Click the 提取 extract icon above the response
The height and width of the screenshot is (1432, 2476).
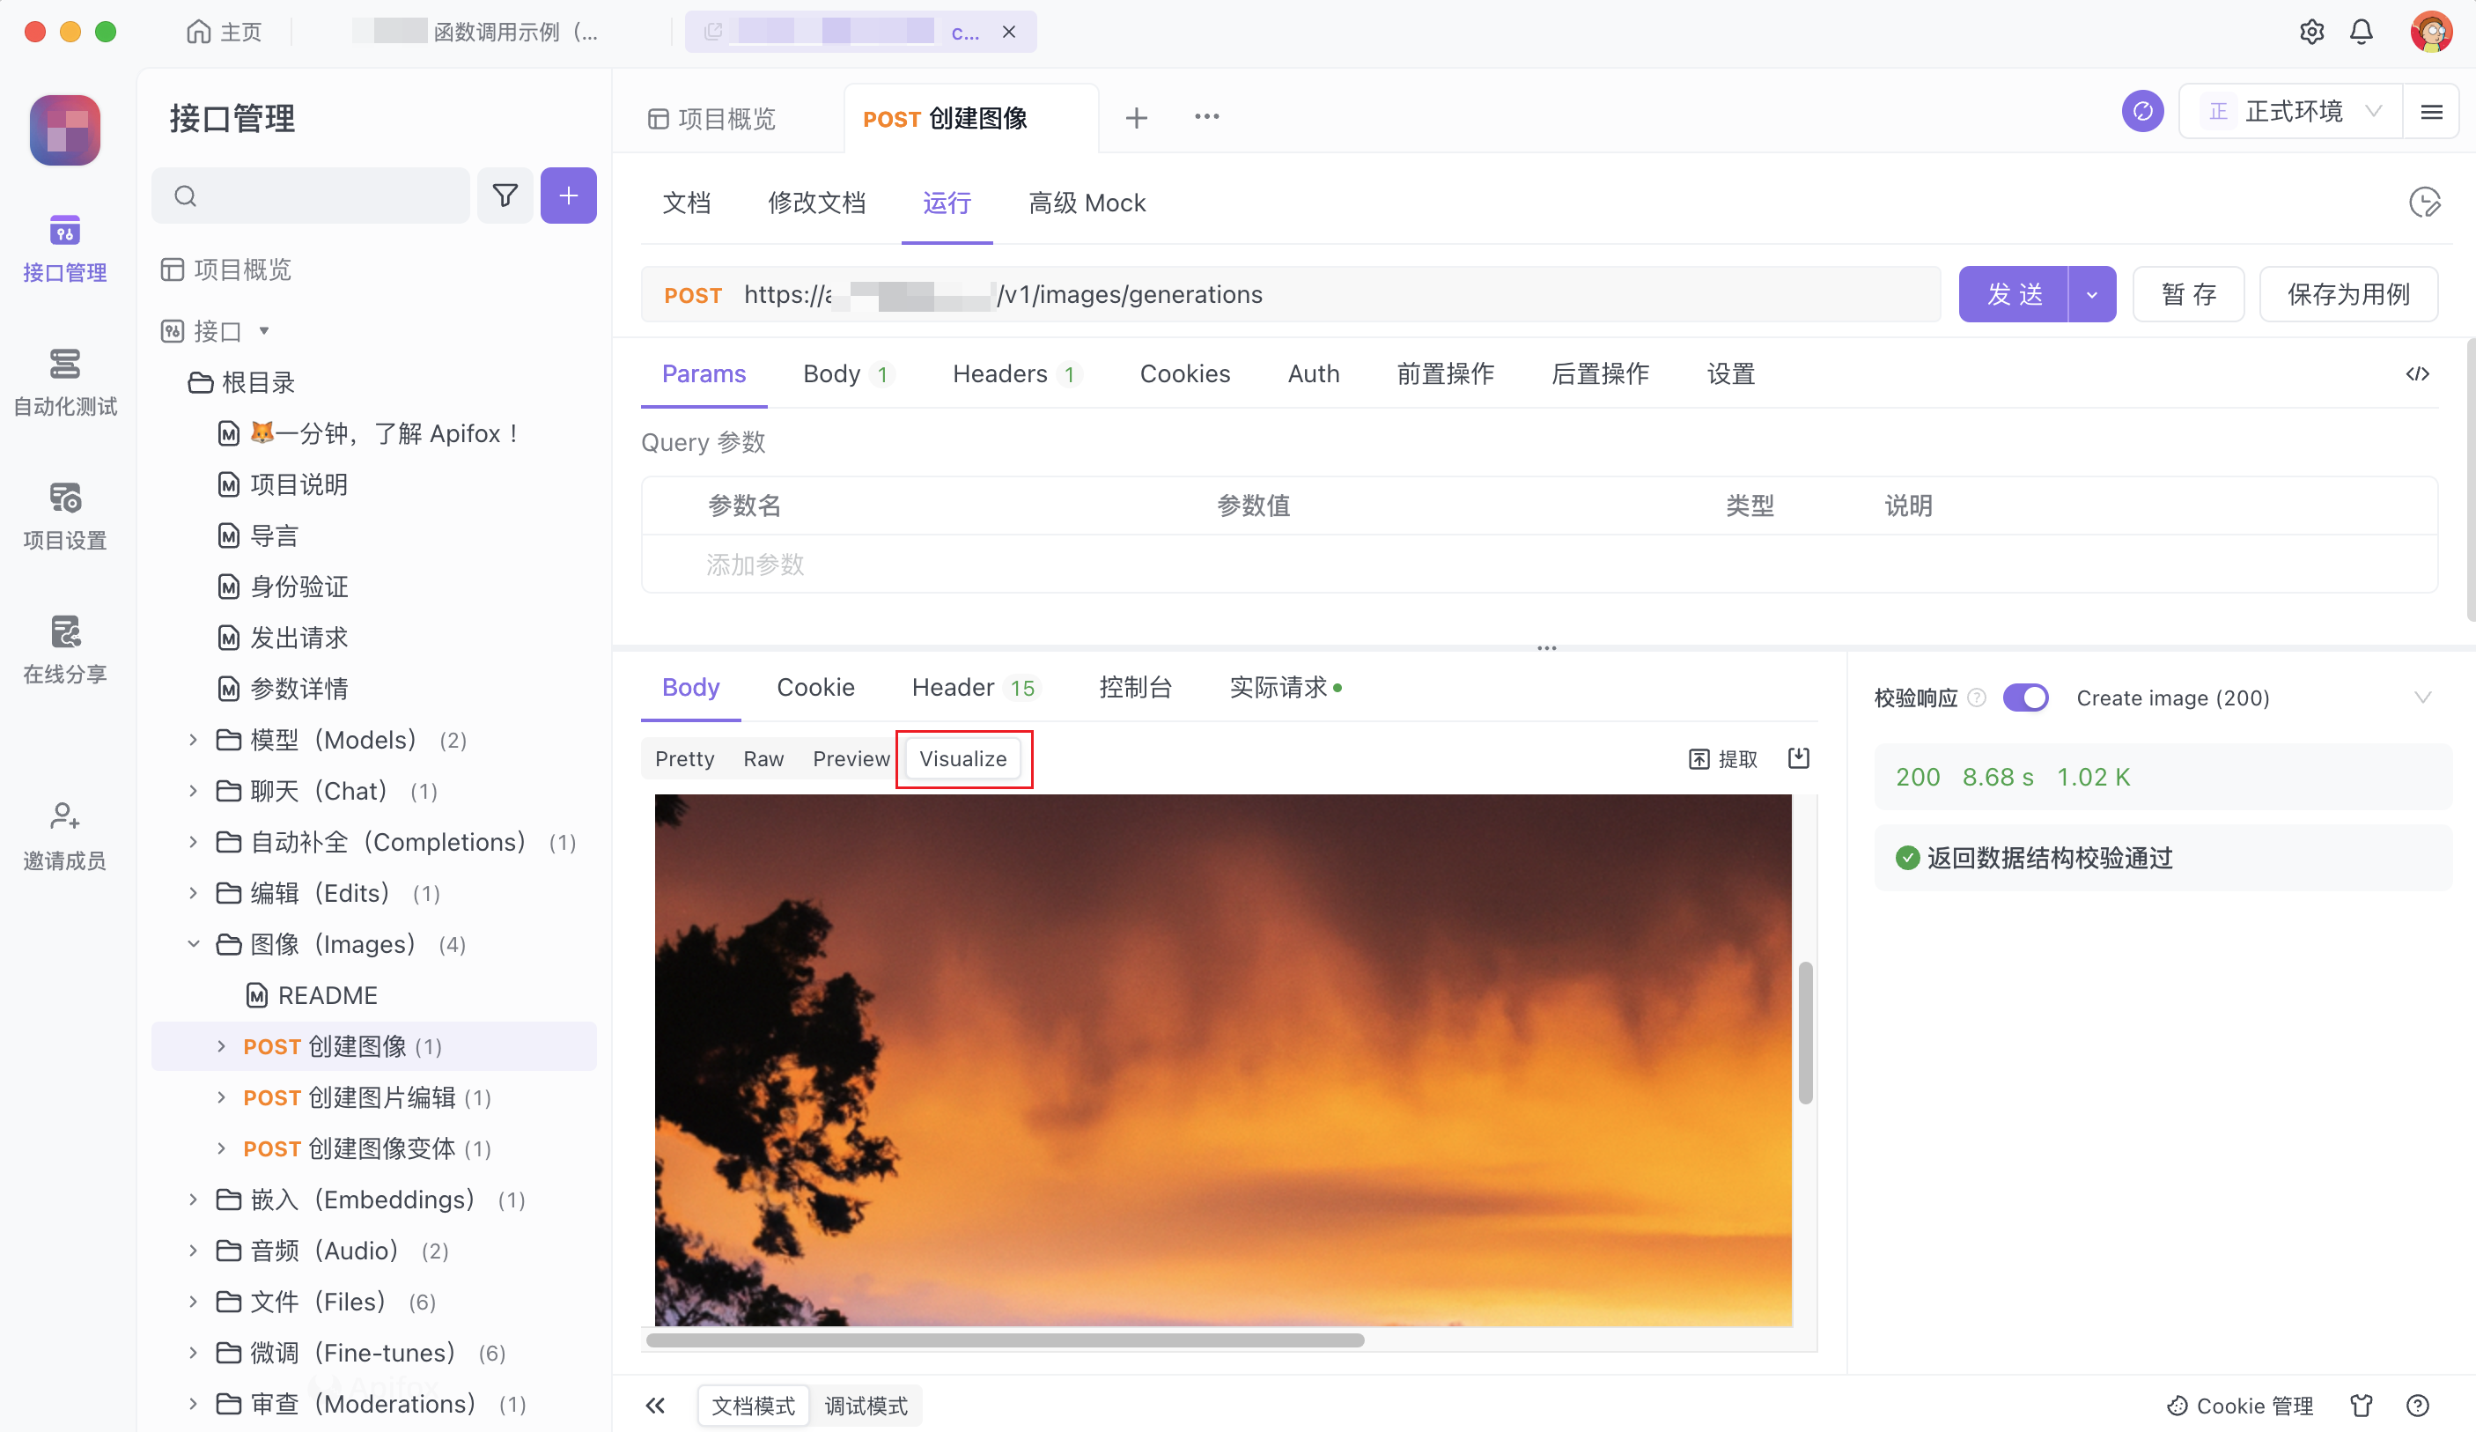pos(1722,757)
